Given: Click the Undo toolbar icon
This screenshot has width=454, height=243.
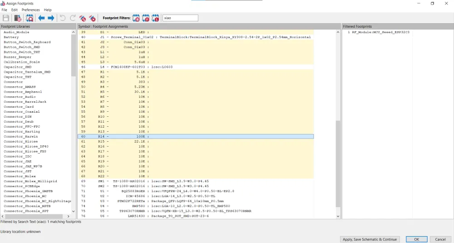Looking at the screenshot, I should point(63,18).
